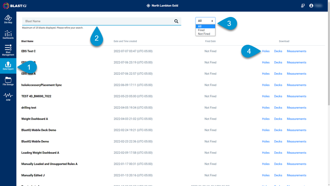Click the Fired Date column header
This screenshot has width=330, height=186.
pos(210,41)
